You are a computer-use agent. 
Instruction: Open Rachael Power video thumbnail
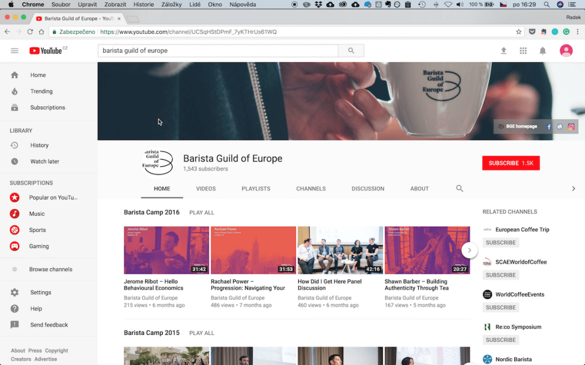pos(253,250)
